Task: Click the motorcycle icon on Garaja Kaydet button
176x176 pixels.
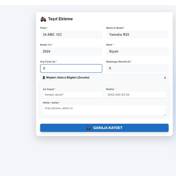Action: (x=89, y=128)
